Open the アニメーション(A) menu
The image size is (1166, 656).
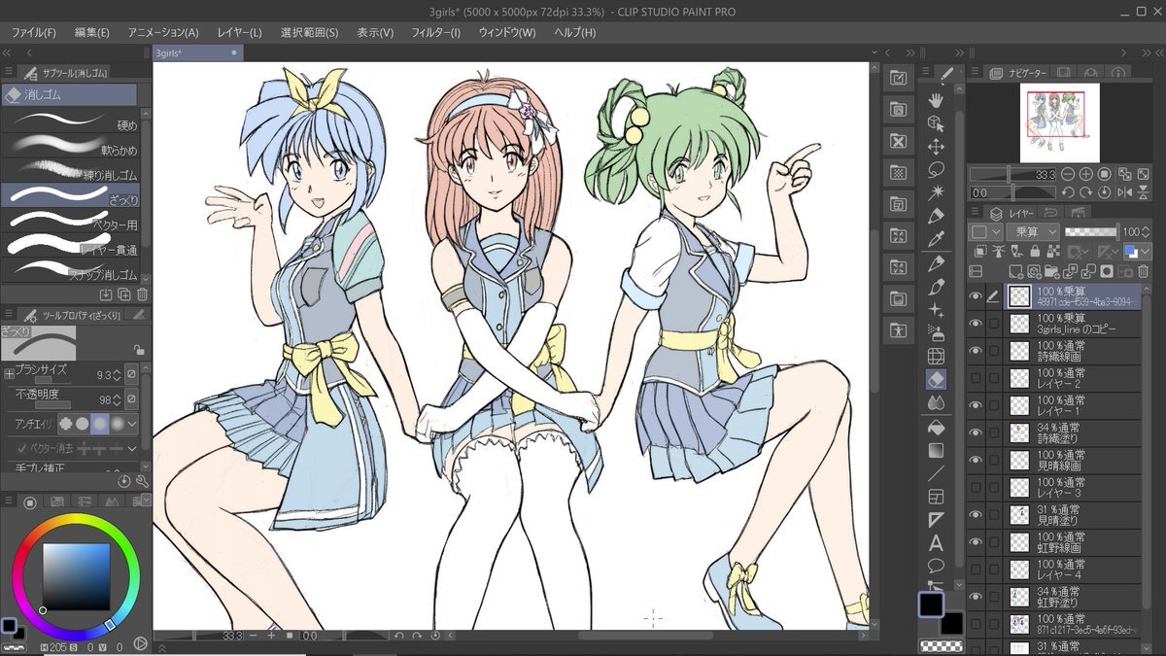(x=163, y=32)
